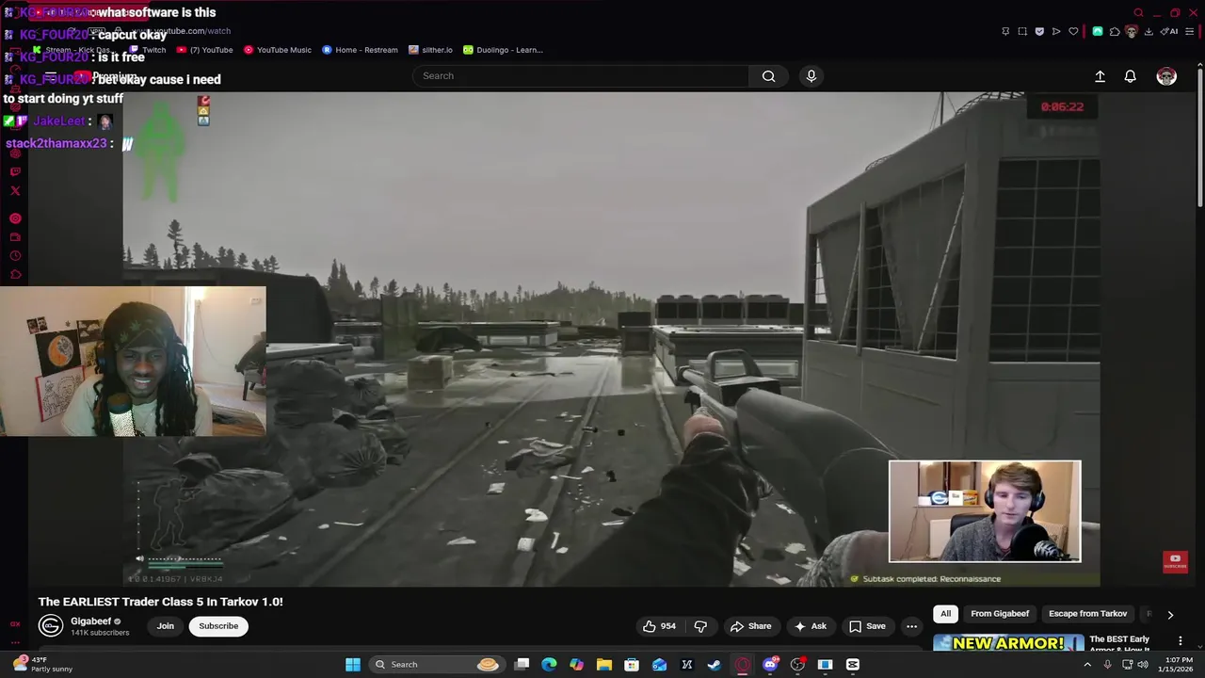Select the From Gigabeef chip
Image resolution: width=1205 pixels, height=678 pixels.
tap(1000, 614)
